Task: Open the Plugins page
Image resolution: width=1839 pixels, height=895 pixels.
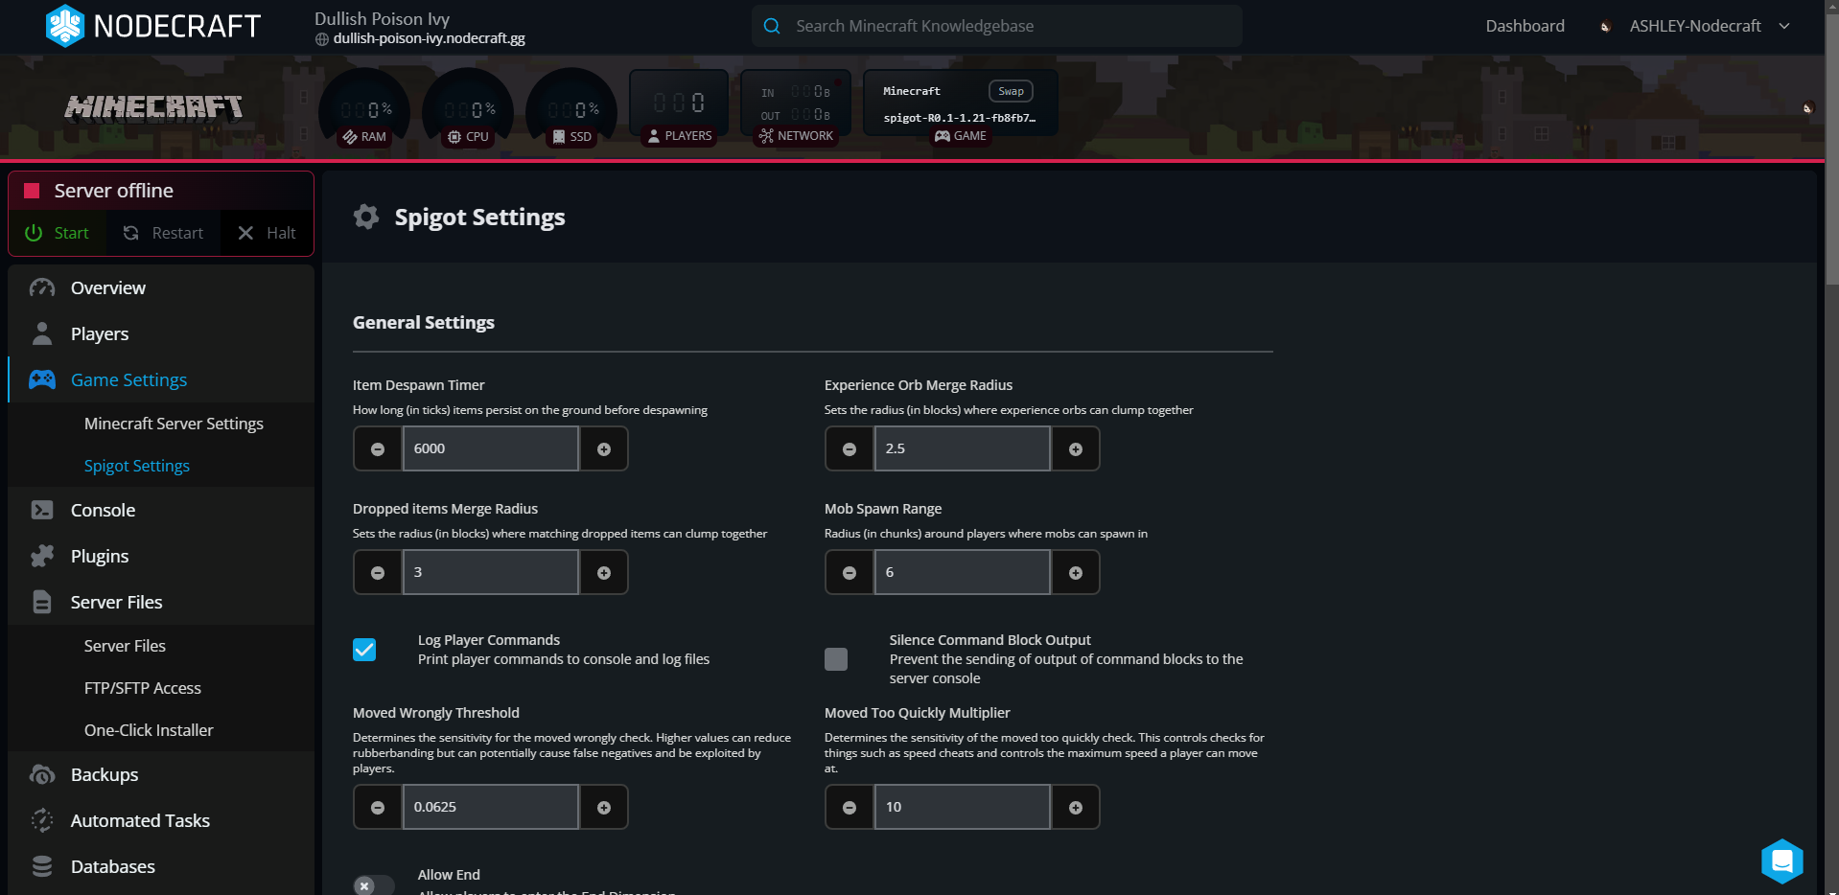Action: coord(161,556)
